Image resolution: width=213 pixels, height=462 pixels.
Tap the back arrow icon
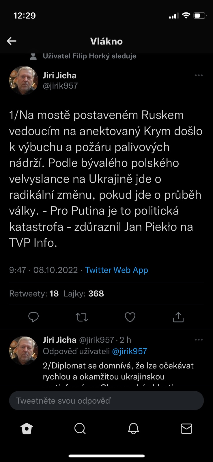[x=12, y=41]
